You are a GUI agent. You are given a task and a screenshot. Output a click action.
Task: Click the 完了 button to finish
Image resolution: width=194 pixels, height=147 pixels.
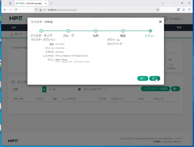(x=154, y=78)
